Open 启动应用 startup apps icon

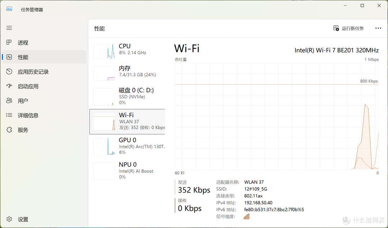pyautogui.click(x=9, y=86)
